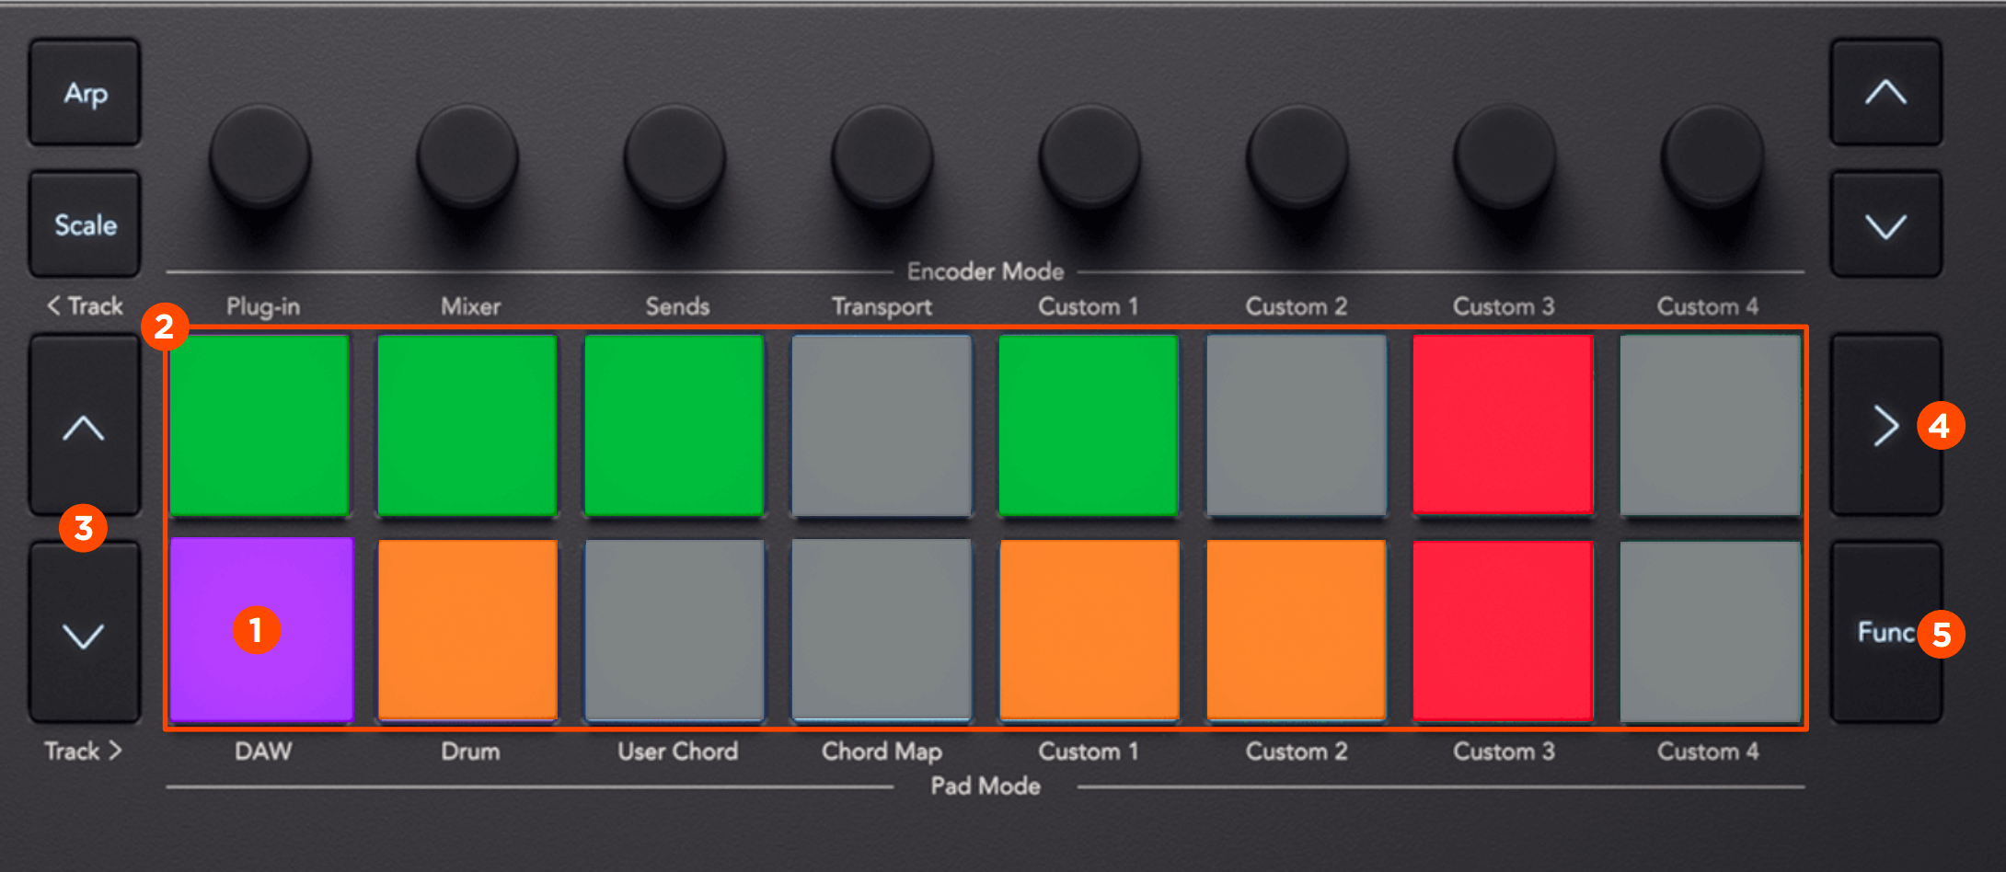Click the up arrow at top right
The height and width of the screenshot is (872, 2006).
click(x=1885, y=92)
